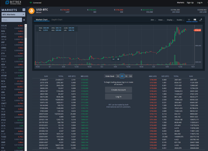
Task: Select the XRP market row
Action: (x=12, y=44)
